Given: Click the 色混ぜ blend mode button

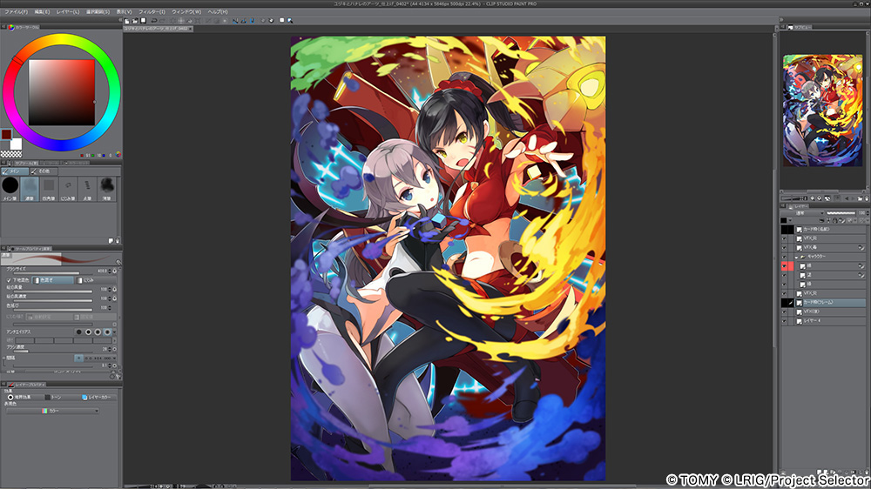Looking at the screenshot, I should (53, 280).
